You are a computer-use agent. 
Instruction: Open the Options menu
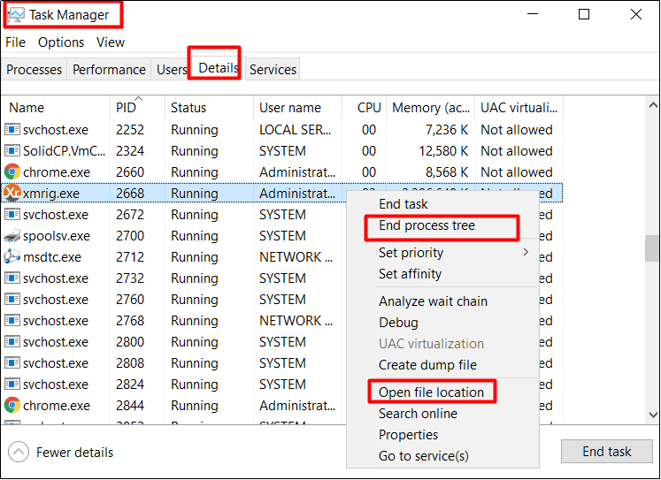click(61, 42)
